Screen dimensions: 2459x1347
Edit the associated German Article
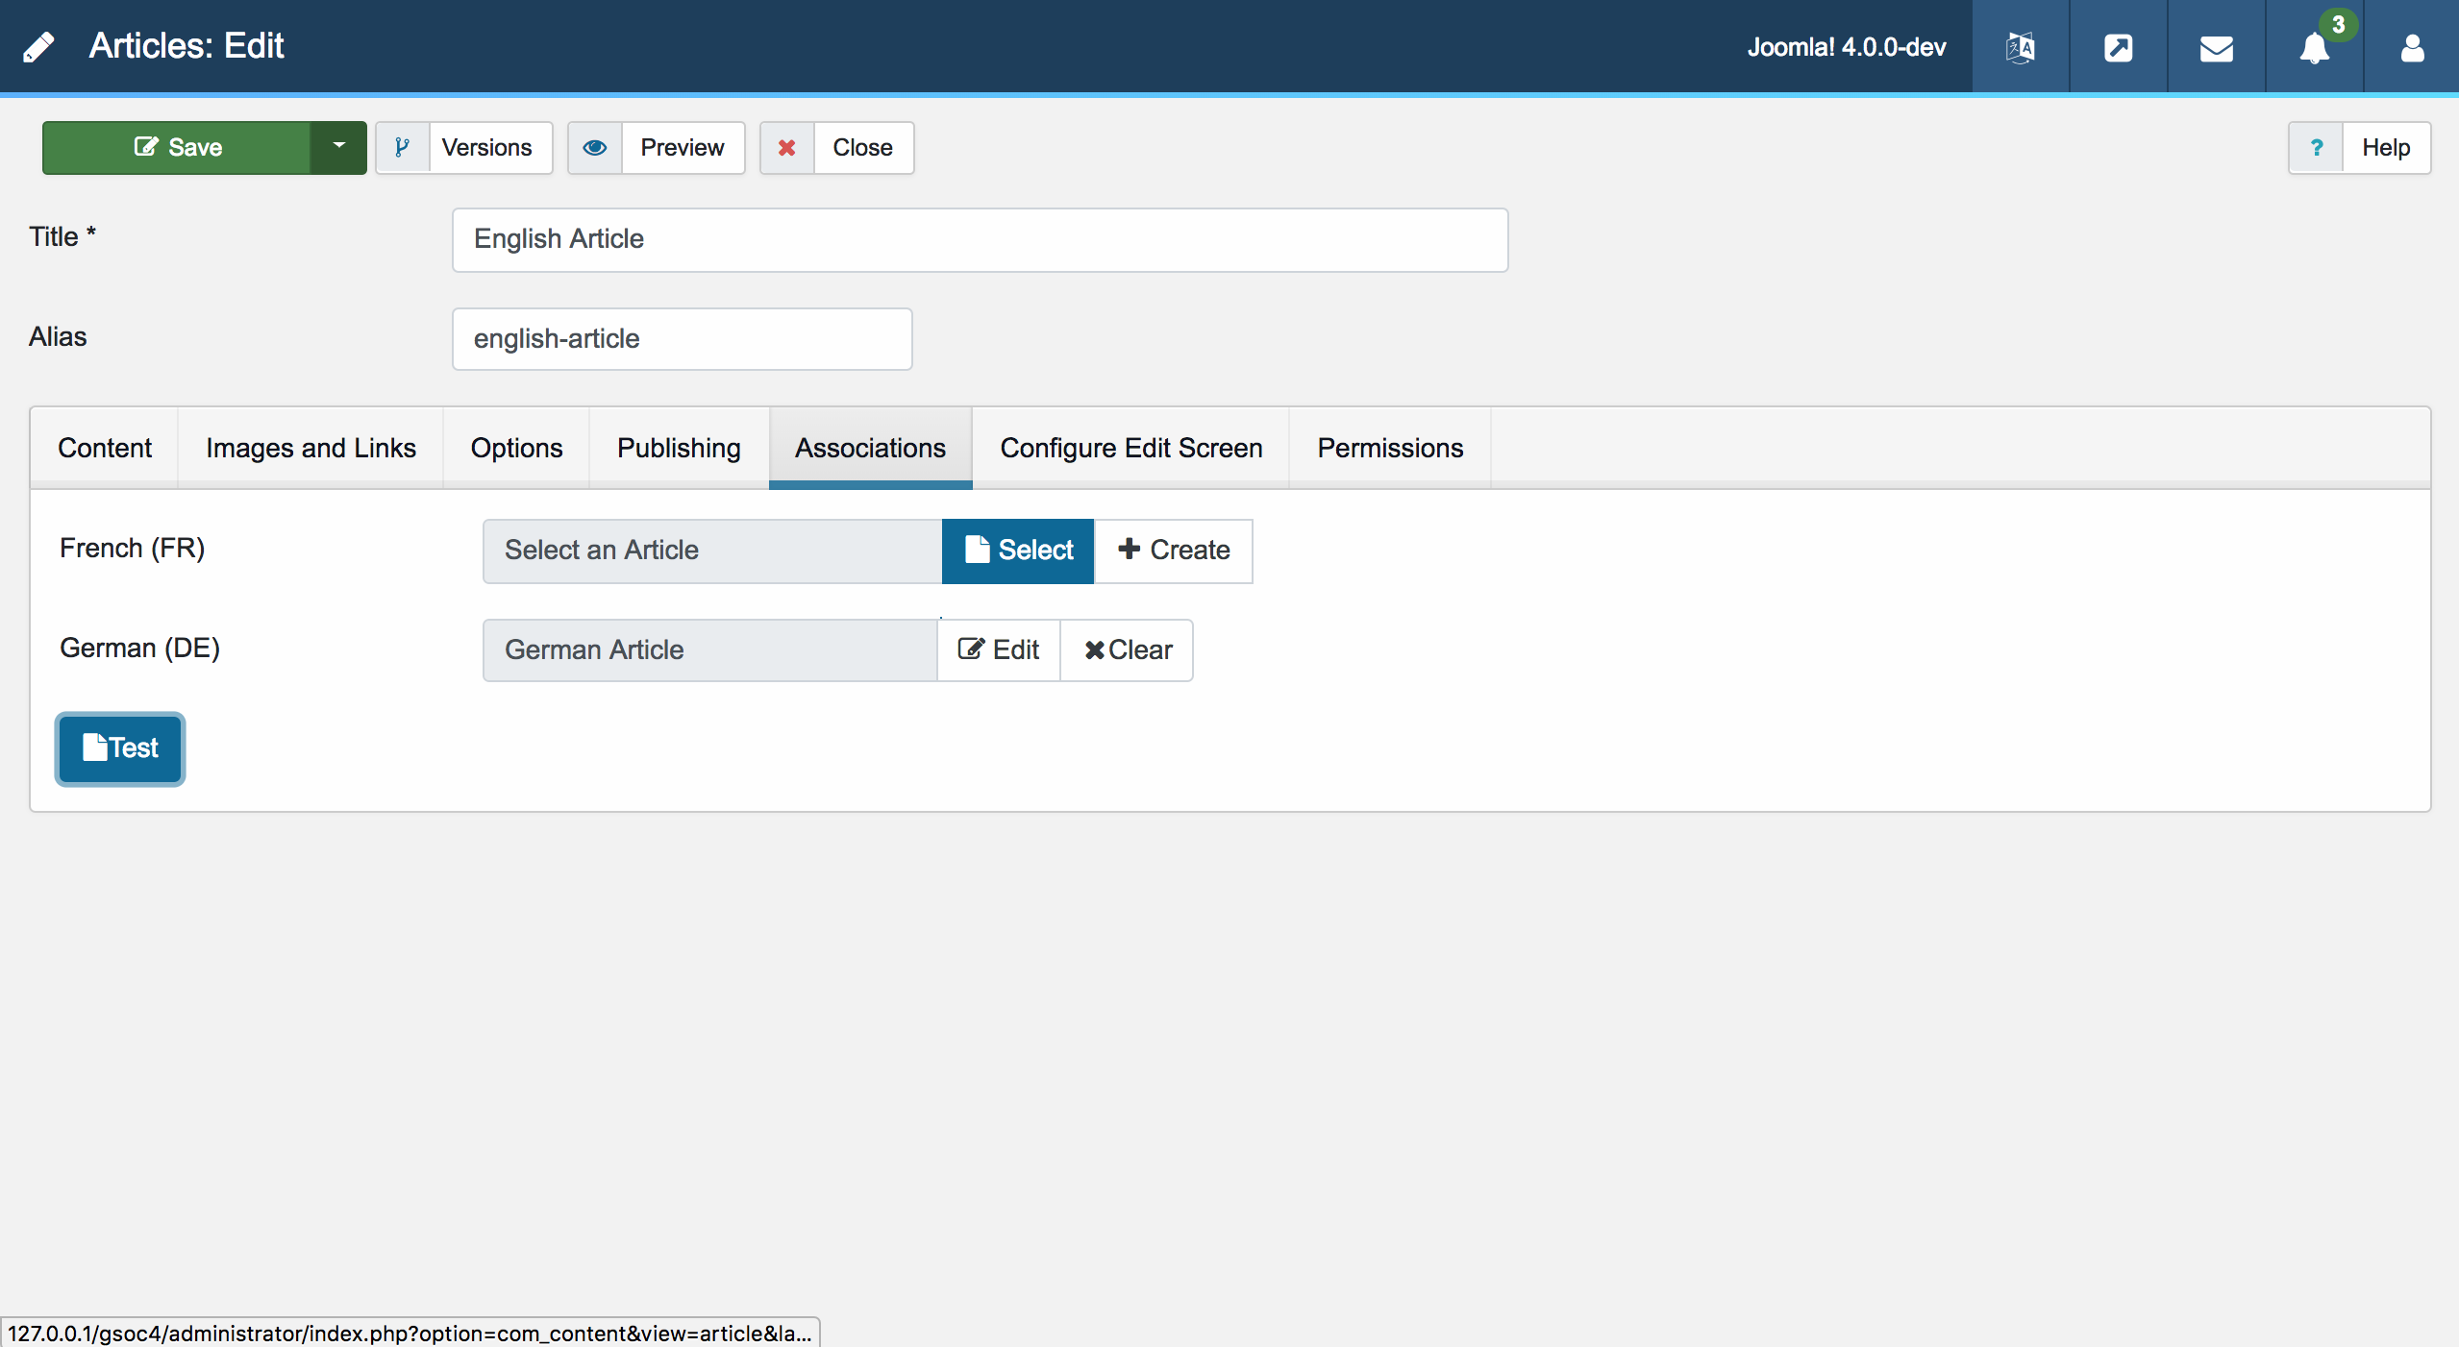(x=999, y=650)
